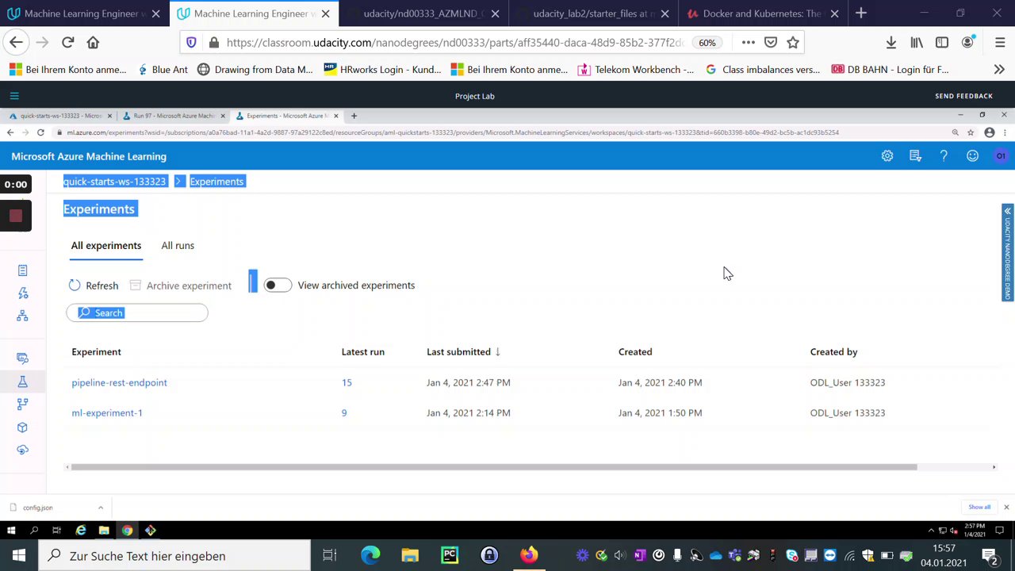This screenshot has width=1015, height=571.
Task: Open the Azure ML help question mark
Action: coord(944,156)
